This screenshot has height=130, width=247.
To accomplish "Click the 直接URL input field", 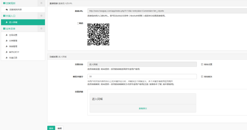I will [x=167, y=11].
